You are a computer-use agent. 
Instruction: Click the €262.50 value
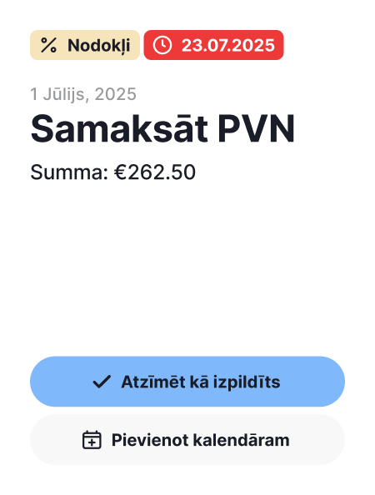[x=155, y=172]
